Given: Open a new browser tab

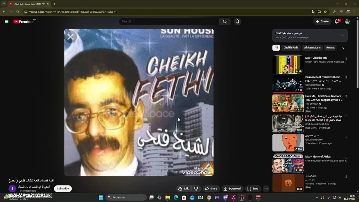Looking at the screenshot, I should click(54, 4).
